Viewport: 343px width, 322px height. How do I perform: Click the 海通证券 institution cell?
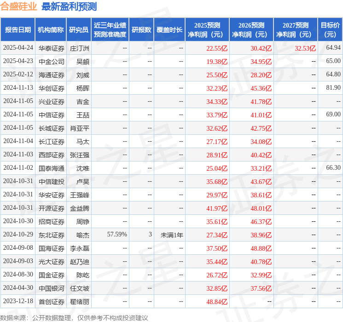point(52,75)
